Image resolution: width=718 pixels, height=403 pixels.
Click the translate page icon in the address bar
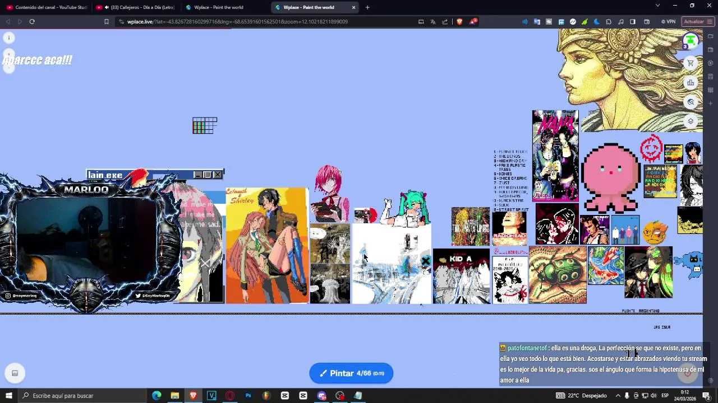[x=433, y=22]
